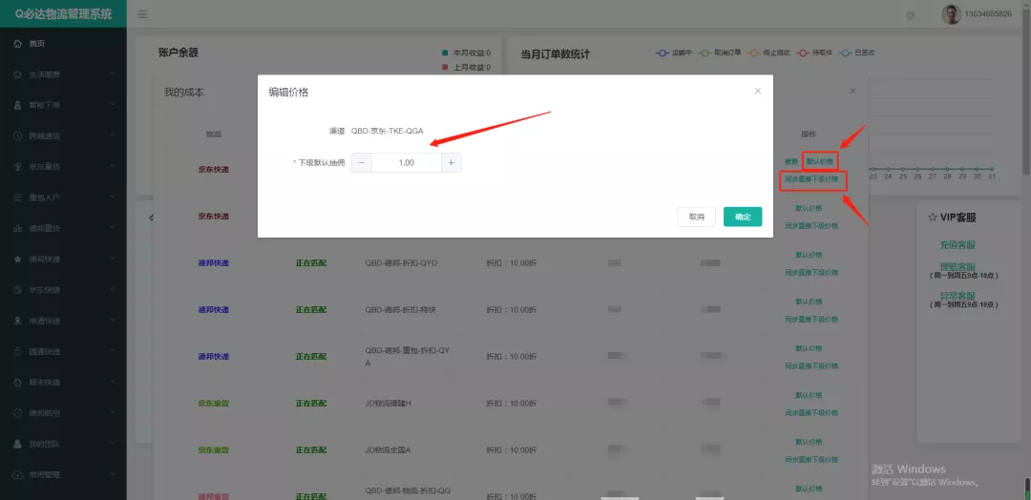Screen dimensions: 1031x500
Task: Click the 智能下单 sidebar icon
Action: click(18, 105)
